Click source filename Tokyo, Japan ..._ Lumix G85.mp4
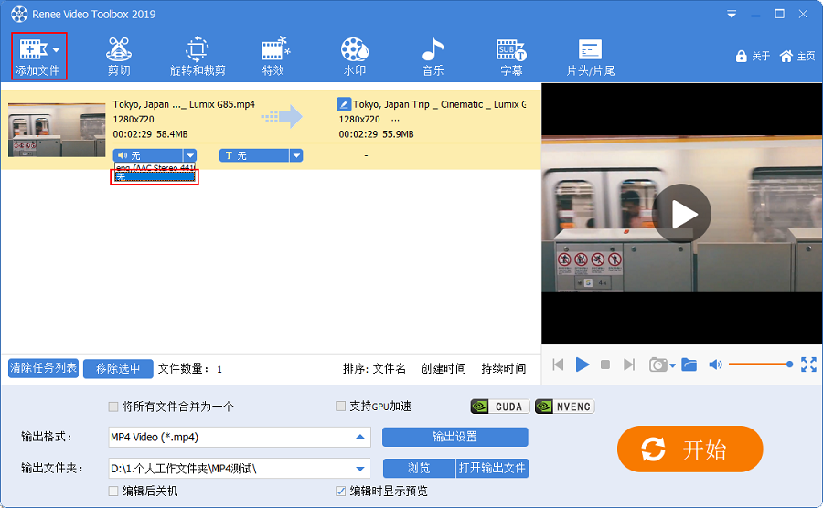 pos(184,104)
